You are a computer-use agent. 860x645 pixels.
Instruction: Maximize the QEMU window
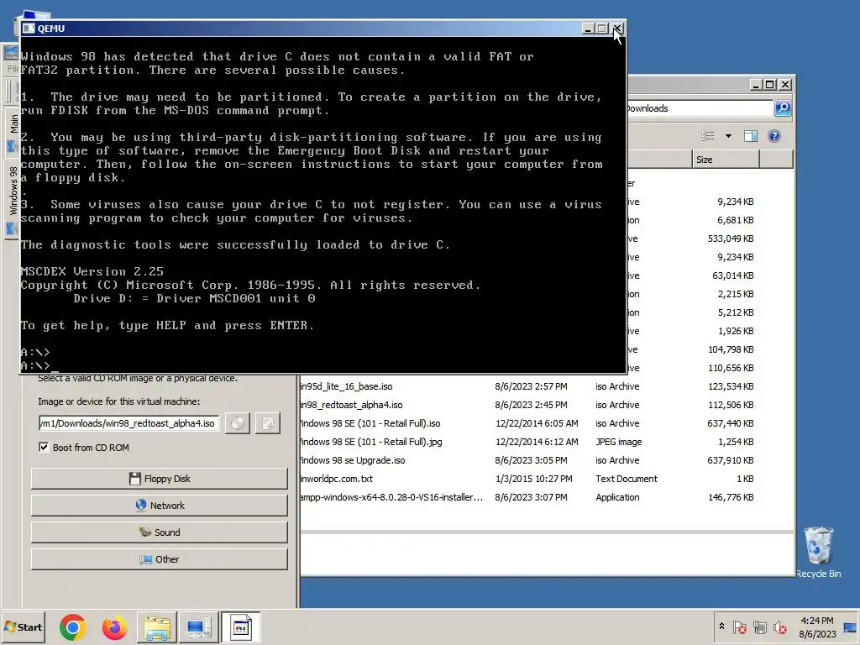point(602,29)
